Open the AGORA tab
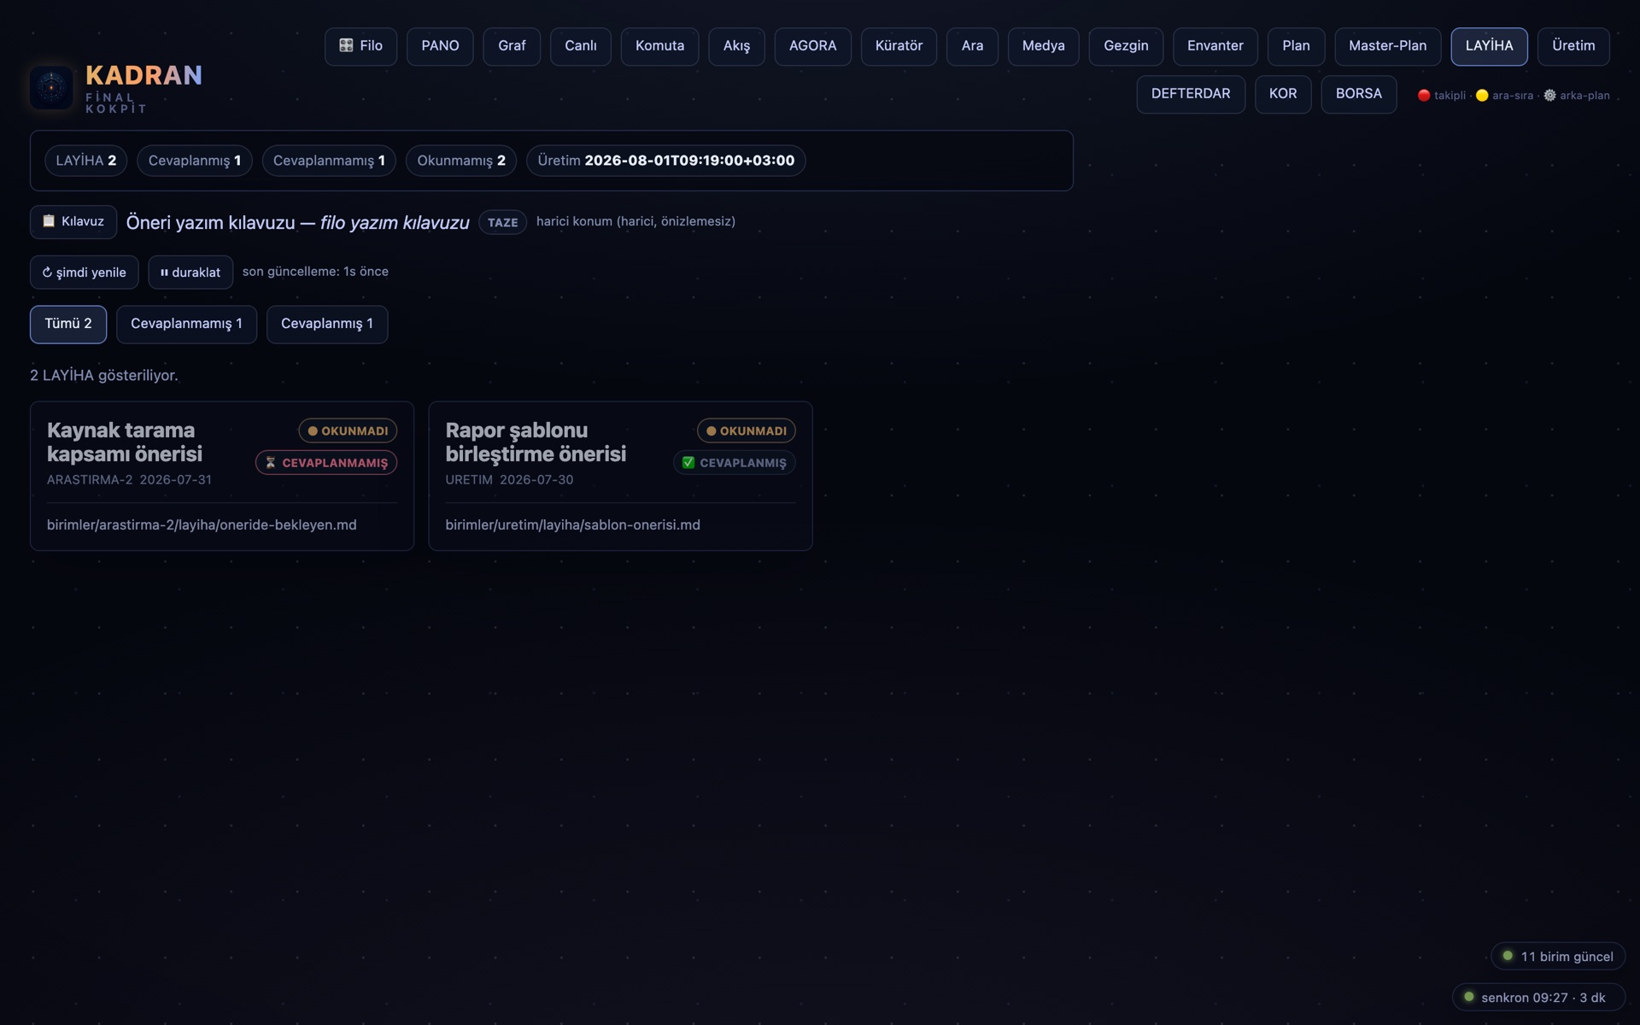The height and width of the screenshot is (1025, 1640). 812,46
